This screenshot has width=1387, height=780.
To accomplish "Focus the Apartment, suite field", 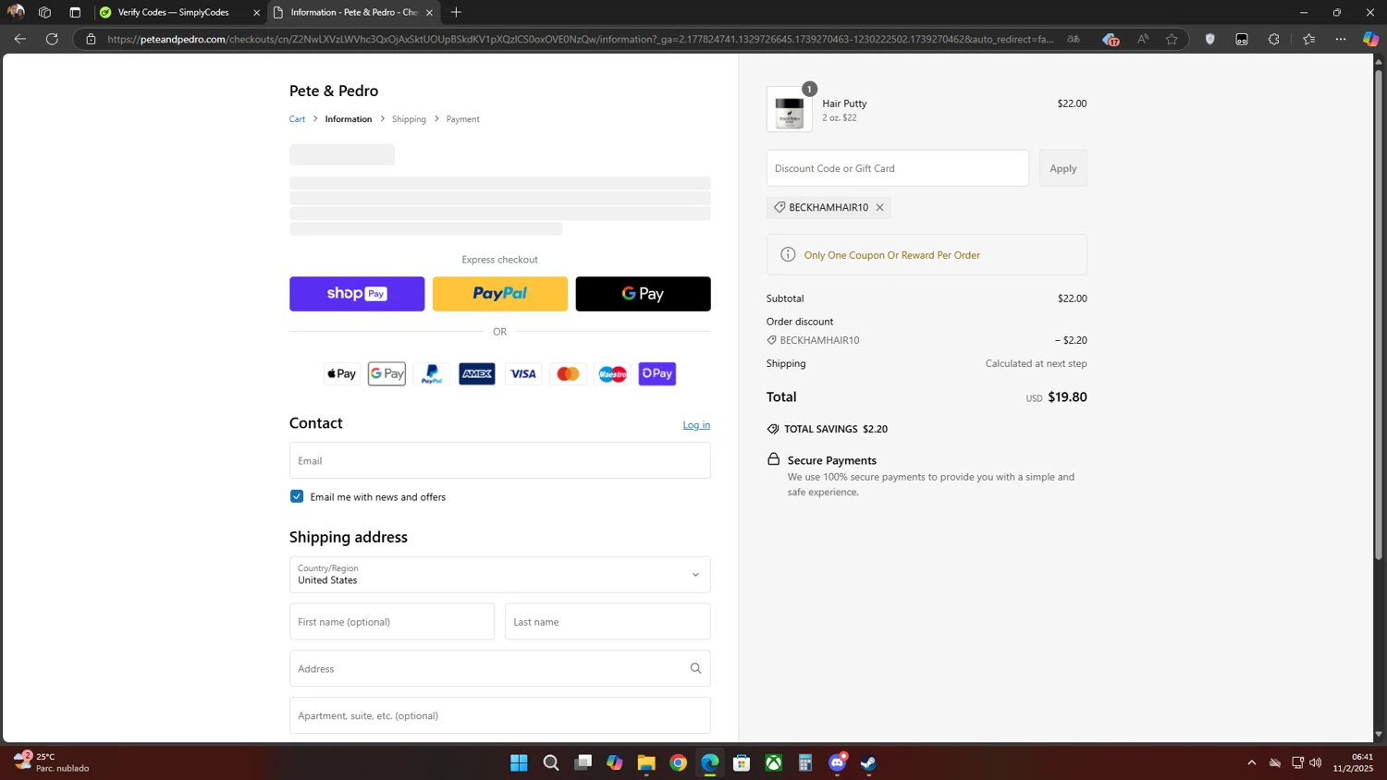I will [500, 715].
